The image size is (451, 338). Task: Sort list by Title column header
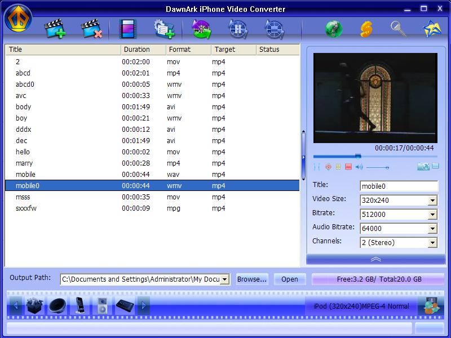[x=63, y=50]
